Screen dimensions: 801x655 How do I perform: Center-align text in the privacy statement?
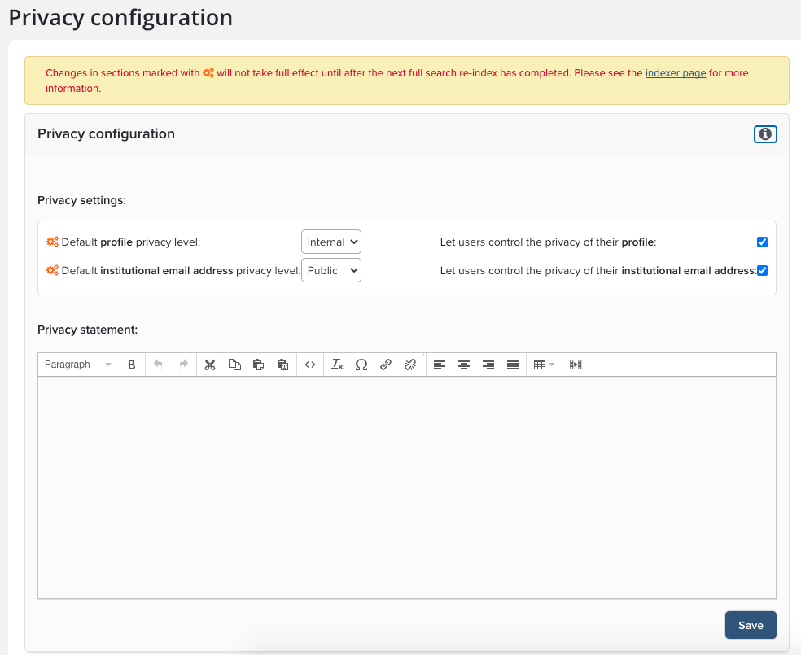[x=464, y=365]
